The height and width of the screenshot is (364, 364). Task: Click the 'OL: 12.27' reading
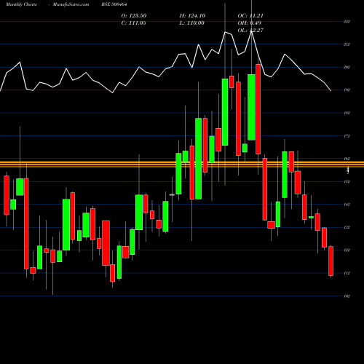[x=250, y=31]
